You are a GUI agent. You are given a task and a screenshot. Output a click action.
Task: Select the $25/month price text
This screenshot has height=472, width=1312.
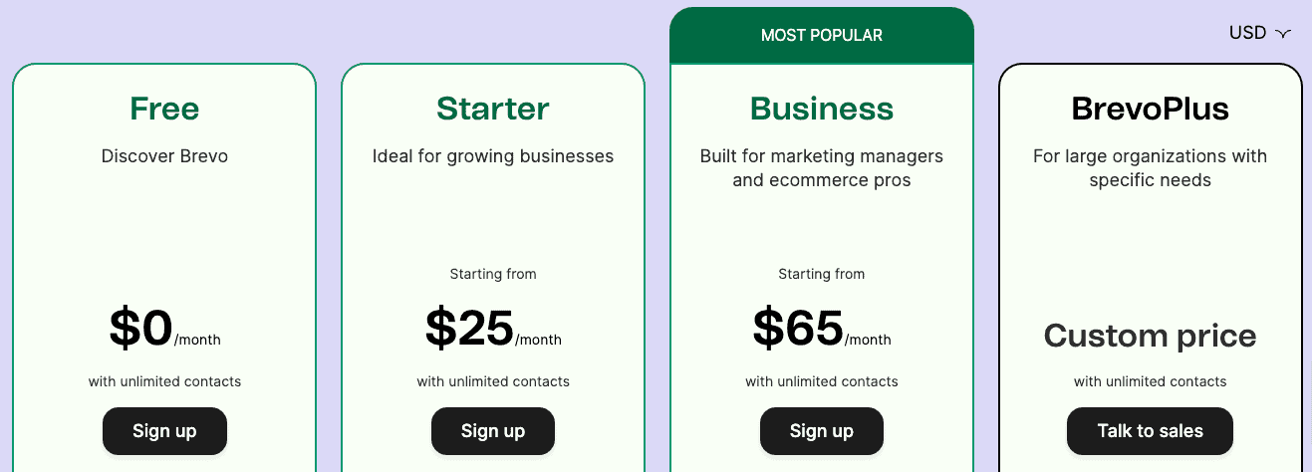493,329
